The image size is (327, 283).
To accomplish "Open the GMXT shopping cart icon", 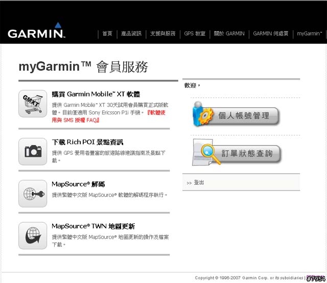I will point(33,104).
